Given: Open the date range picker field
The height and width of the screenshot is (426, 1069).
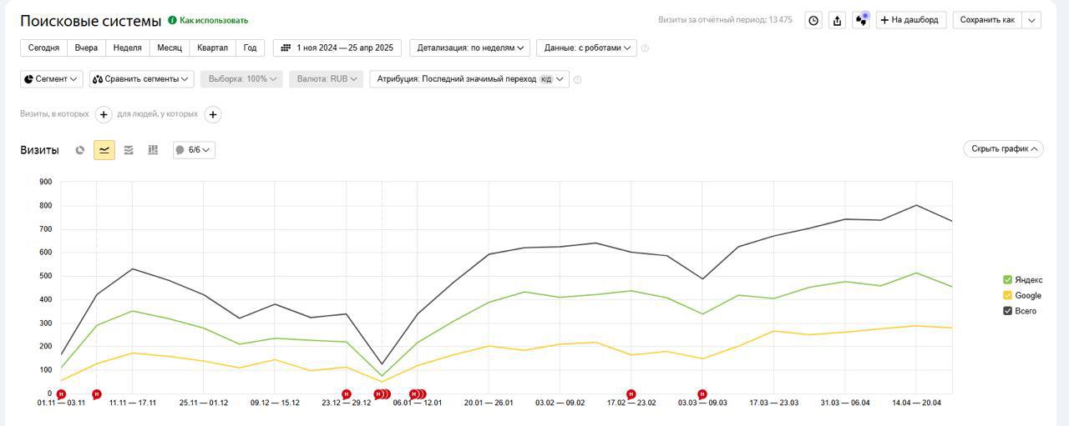Looking at the screenshot, I should [337, 48].
